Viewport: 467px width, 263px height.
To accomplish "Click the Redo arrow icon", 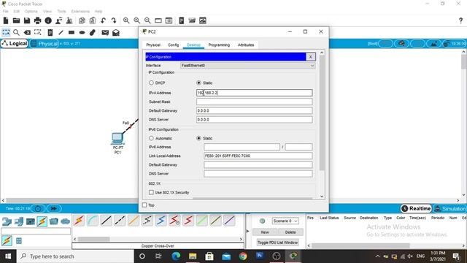I will (114, 20).
